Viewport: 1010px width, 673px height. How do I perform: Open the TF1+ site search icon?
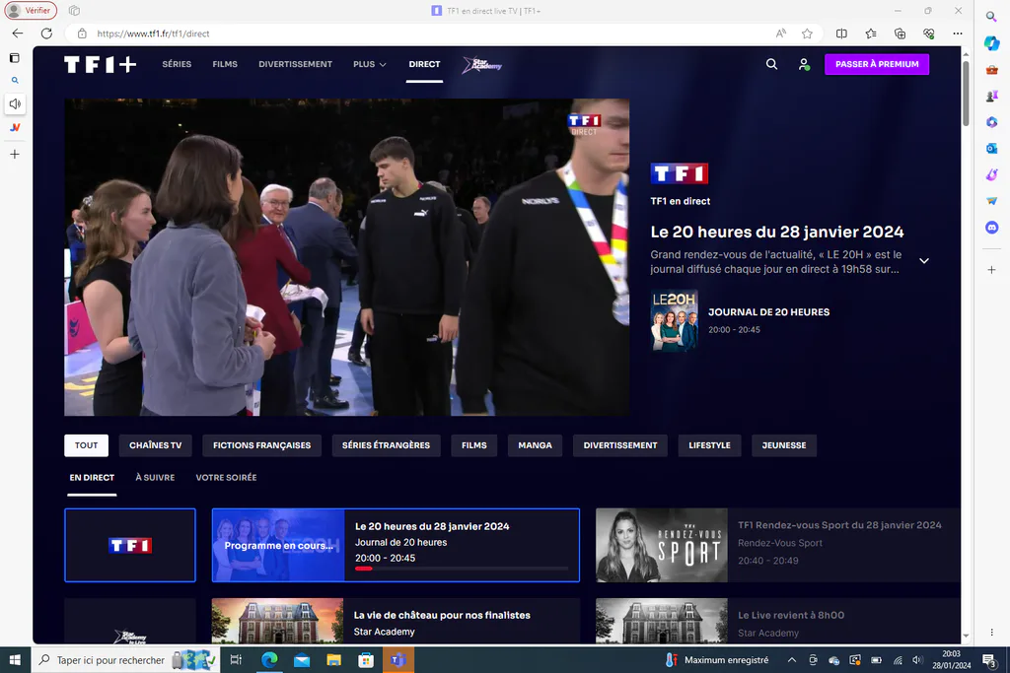tap(771, 64)
